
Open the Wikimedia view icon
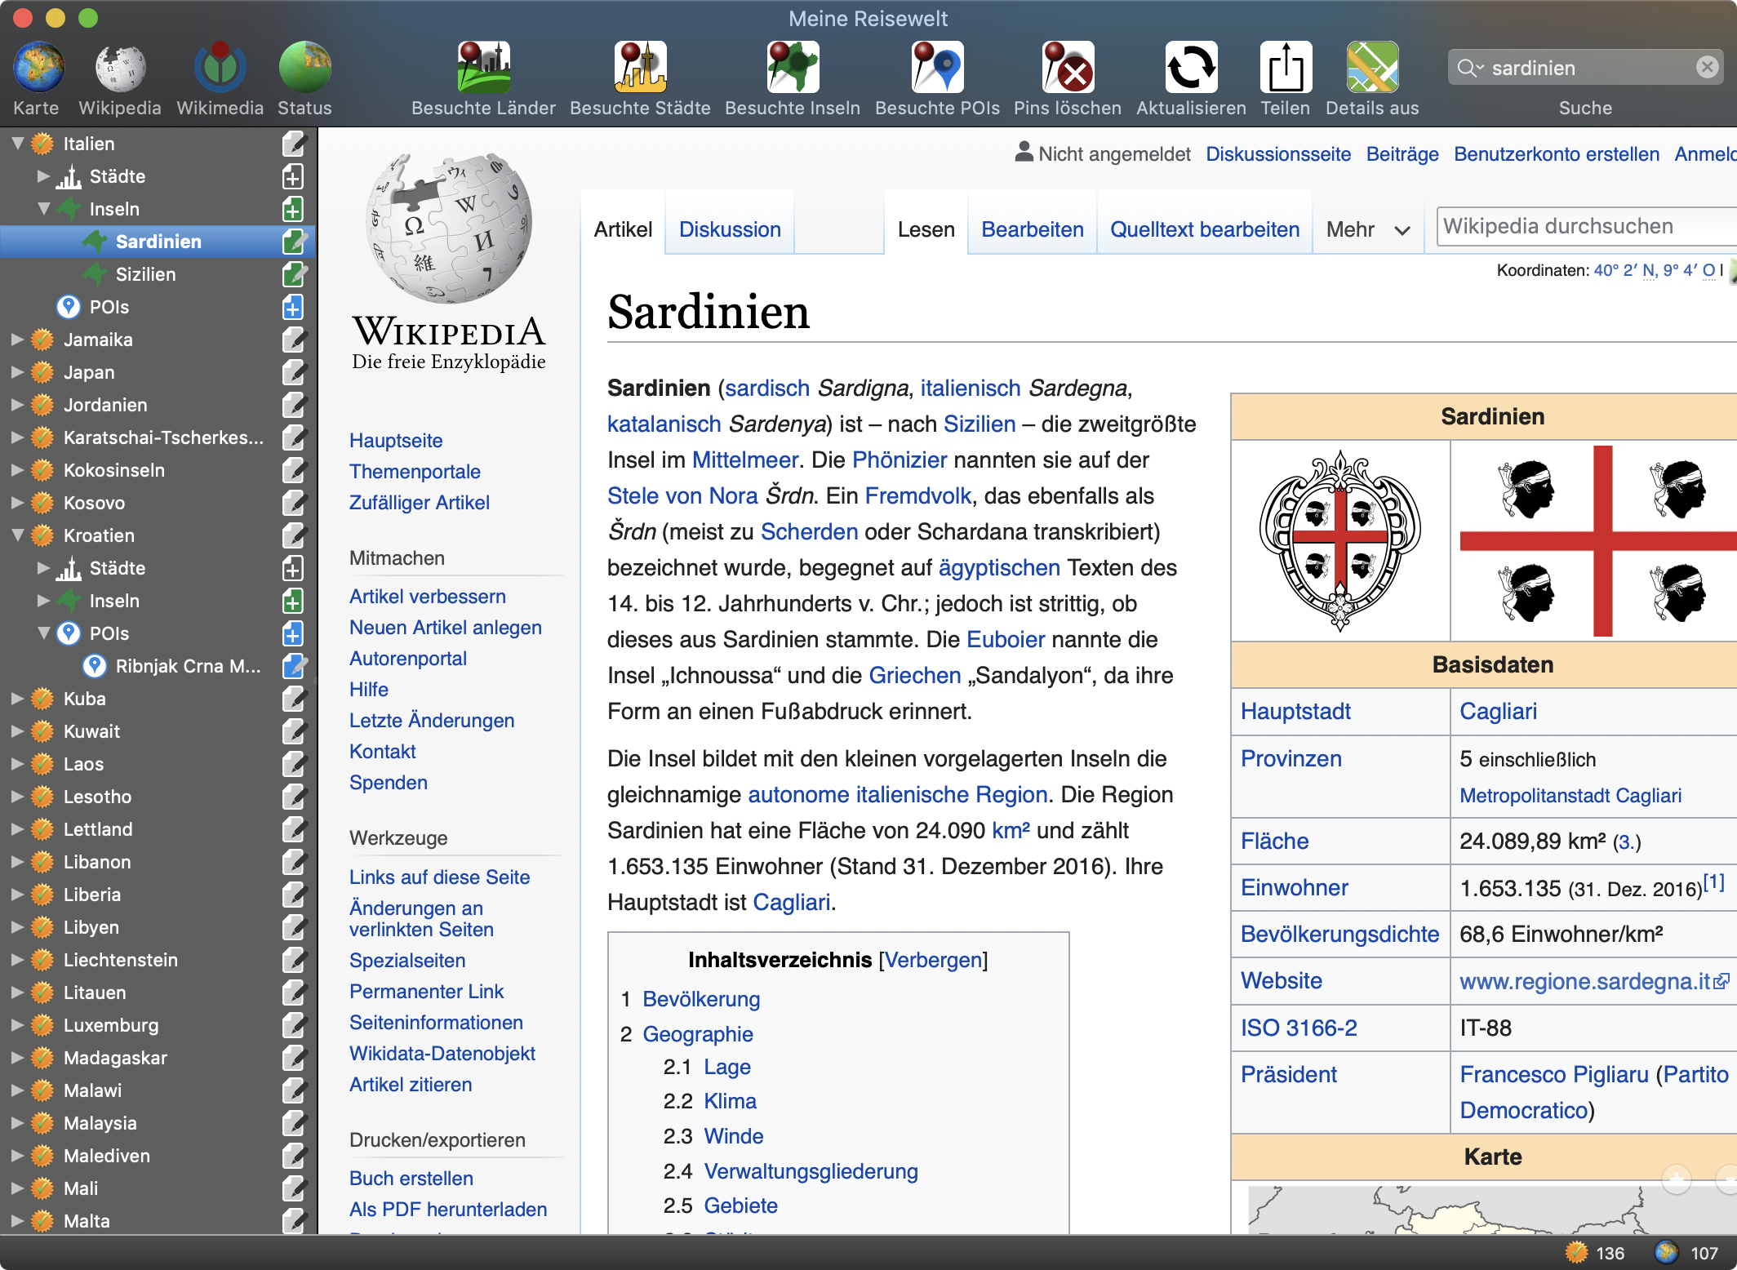[x=220, y=67]
